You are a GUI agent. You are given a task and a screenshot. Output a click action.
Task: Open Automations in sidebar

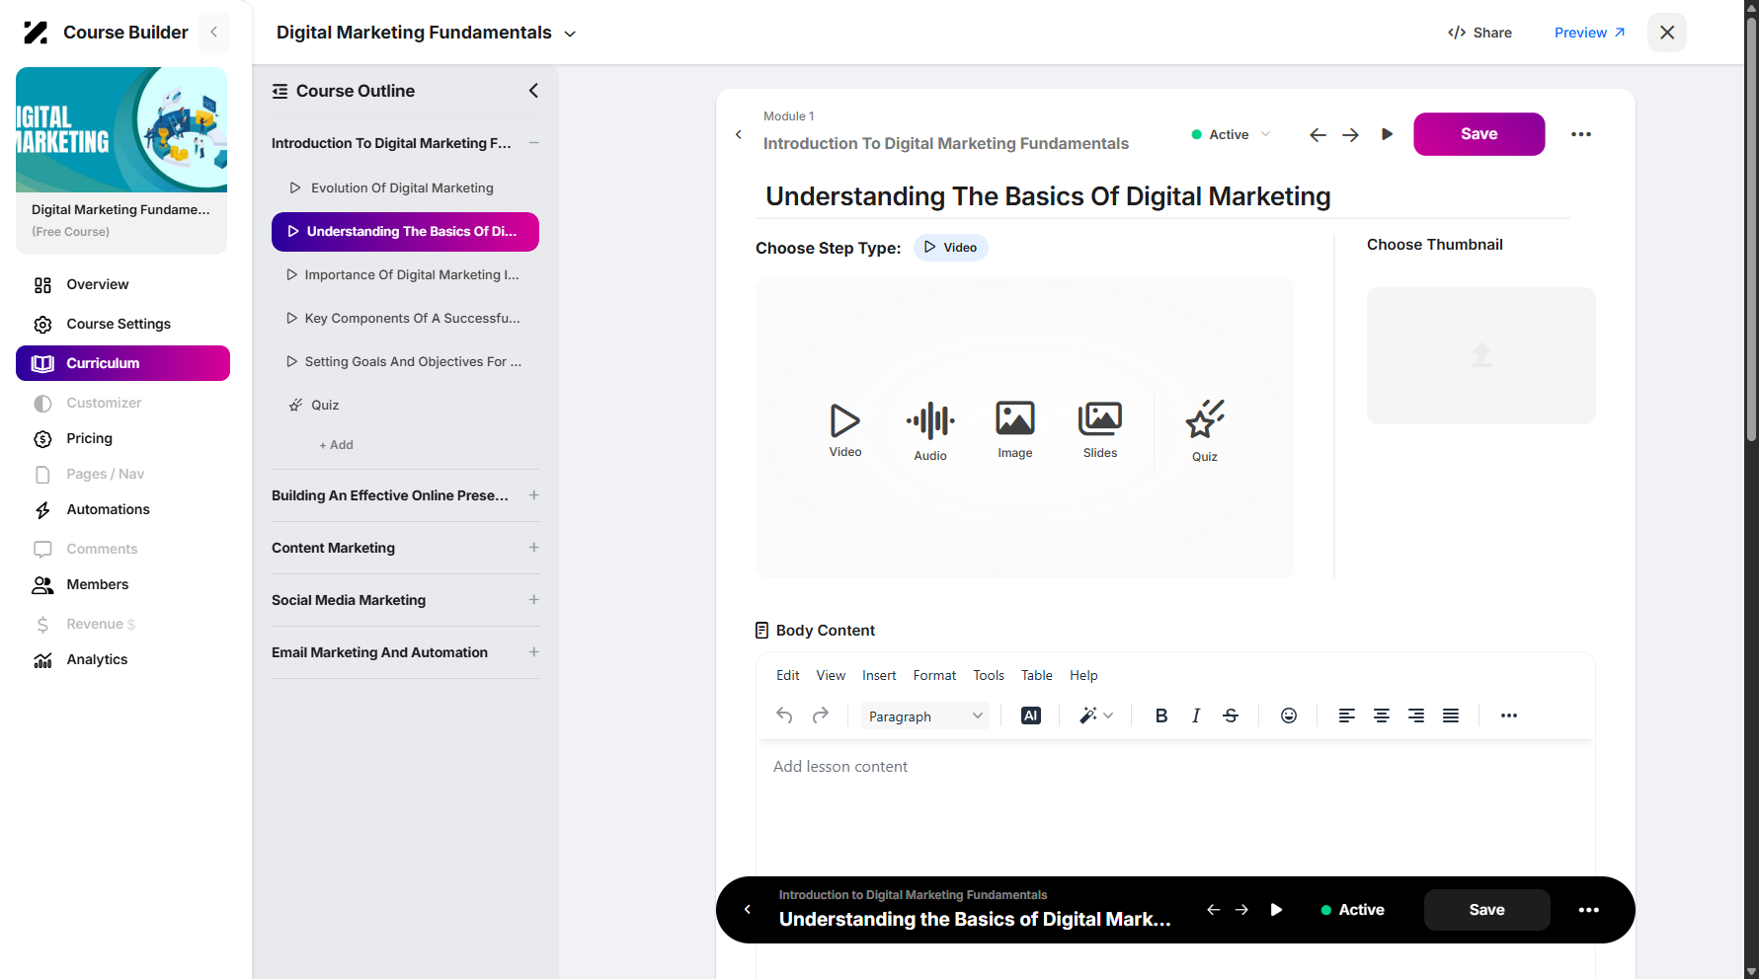coord(108,509)
